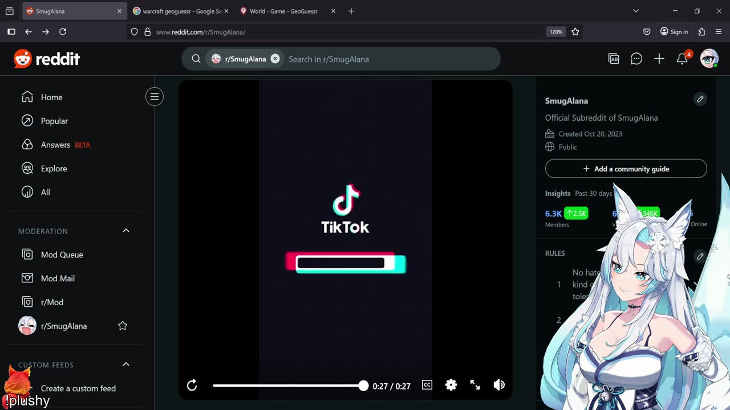This screenshot has height=410, width=730.
Task: Replay the video
Action: [x=192, y=386]
